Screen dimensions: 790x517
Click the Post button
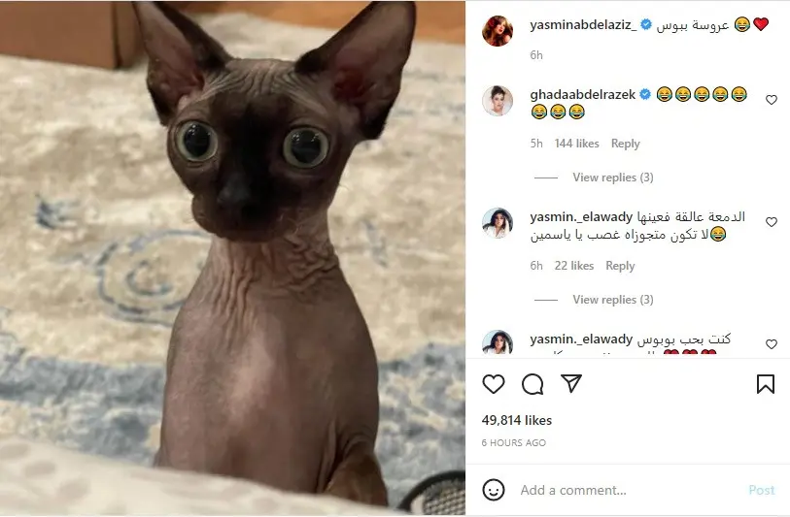pos(761,490)
